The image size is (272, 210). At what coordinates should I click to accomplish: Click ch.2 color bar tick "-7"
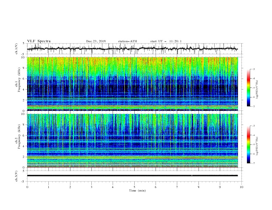point(253,163)
